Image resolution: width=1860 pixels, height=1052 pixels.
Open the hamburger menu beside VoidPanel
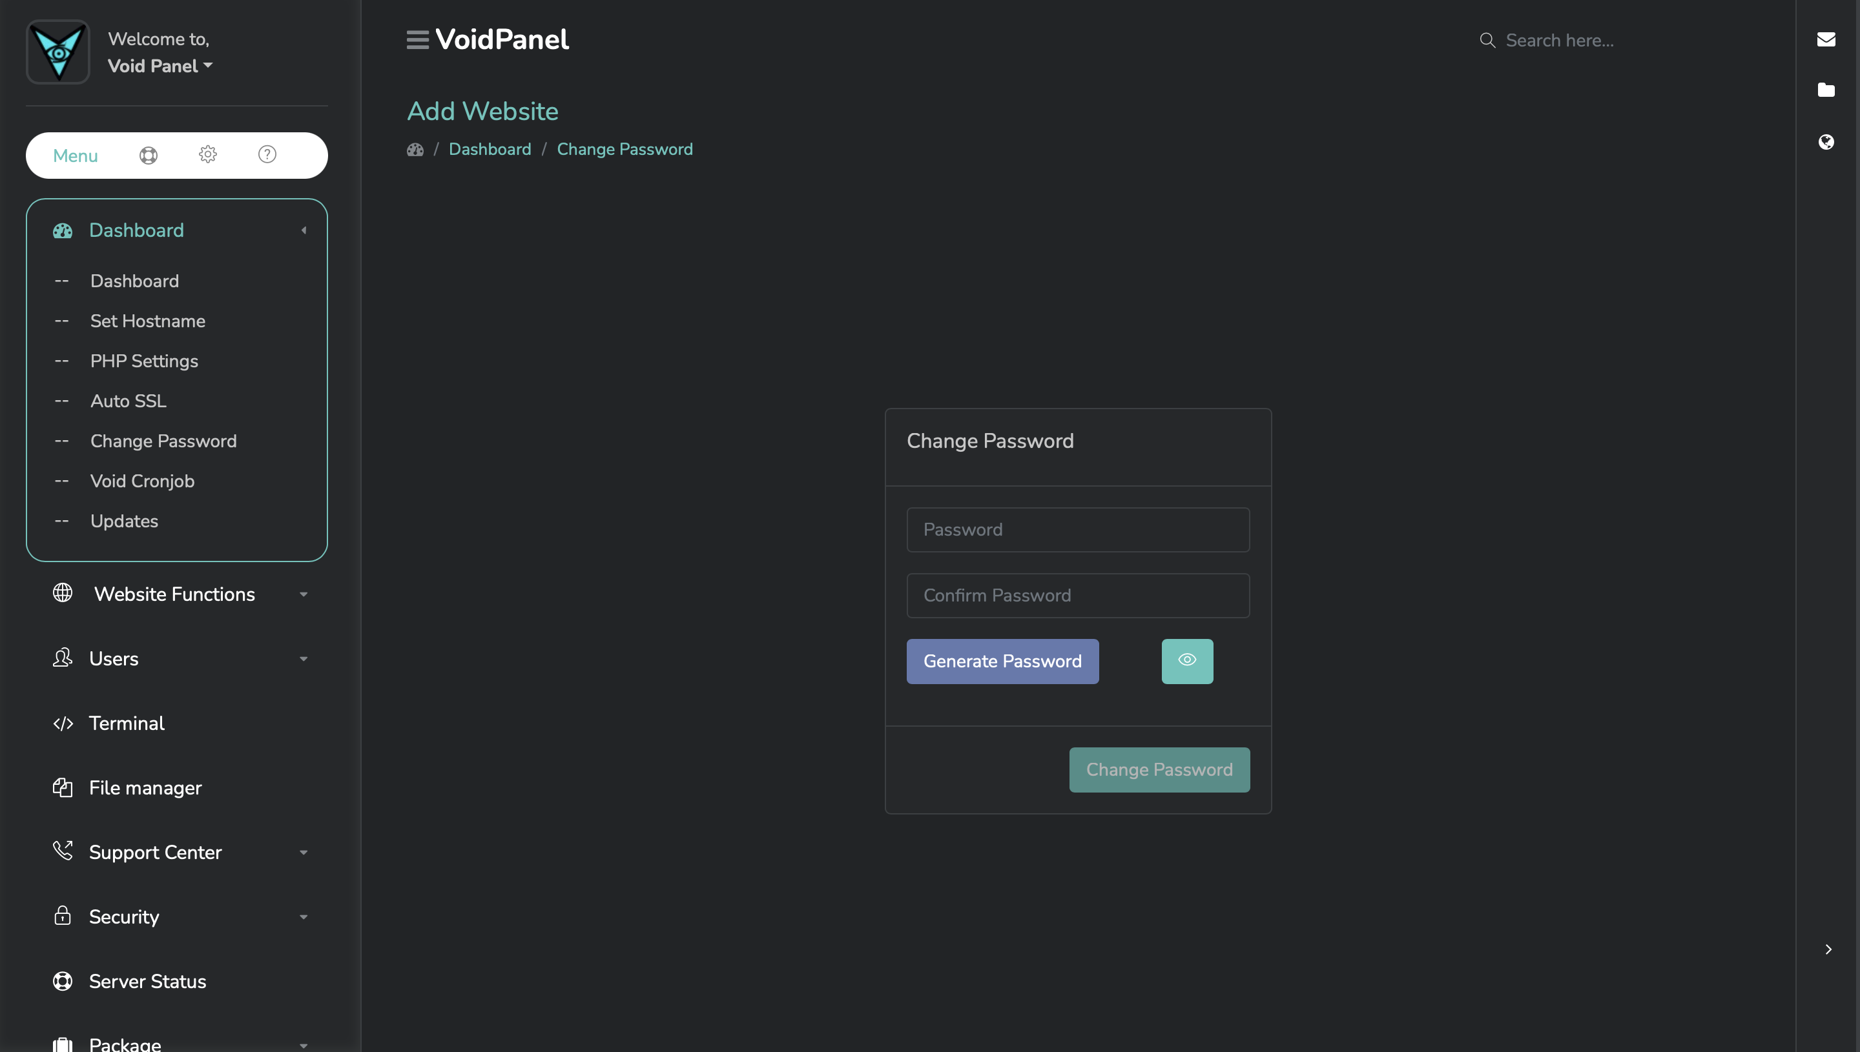coord(417,40)
